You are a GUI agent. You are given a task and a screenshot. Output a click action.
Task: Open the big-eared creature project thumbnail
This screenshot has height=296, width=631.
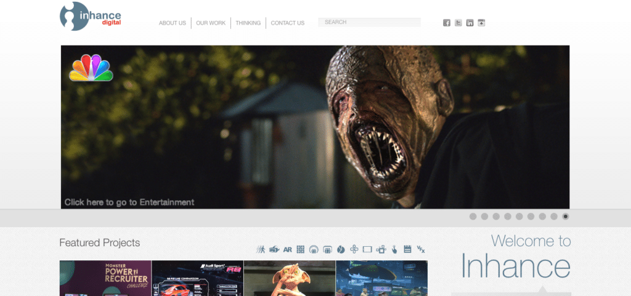(290, 278)
